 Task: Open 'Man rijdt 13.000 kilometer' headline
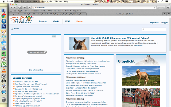coord(120,38)
